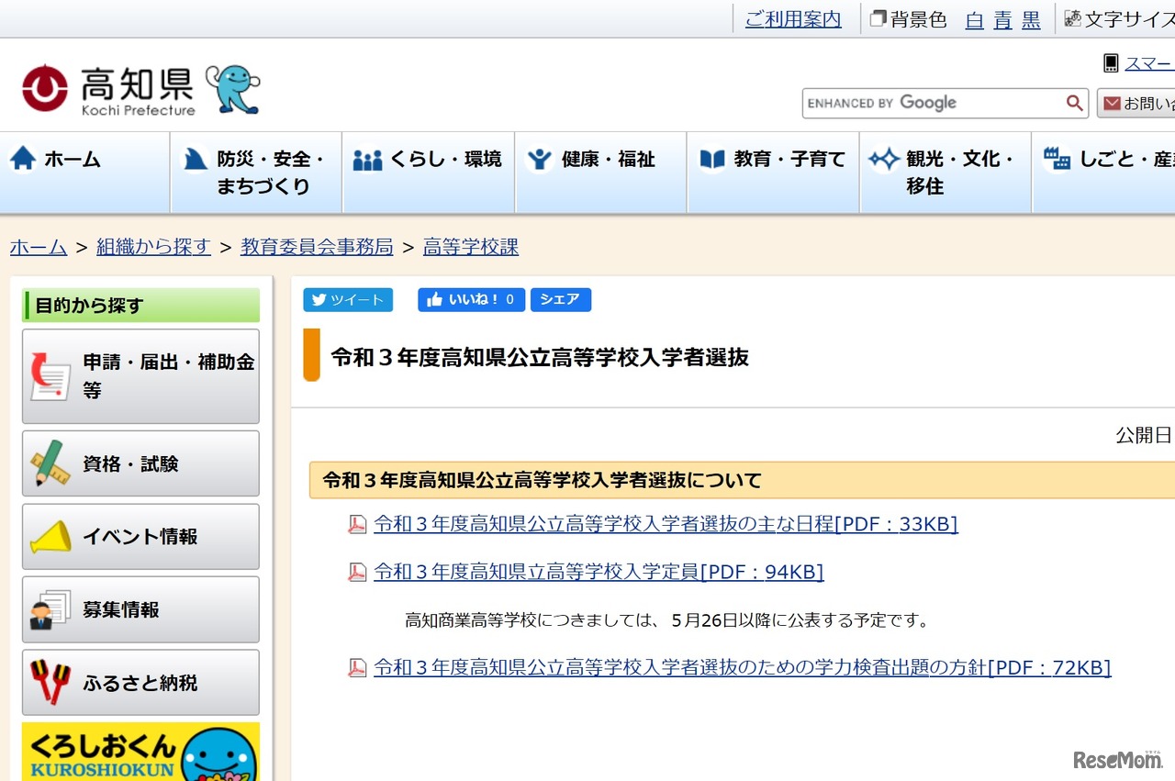
Task: Click the 高知商業高等学校 note text
Action: coord(667,620)
